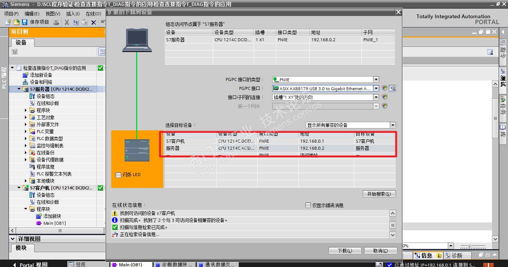Open the 项目(P) menu
The height and width of the screenshot is (267, 508).
pyautogui.click(x=11, y=14)
